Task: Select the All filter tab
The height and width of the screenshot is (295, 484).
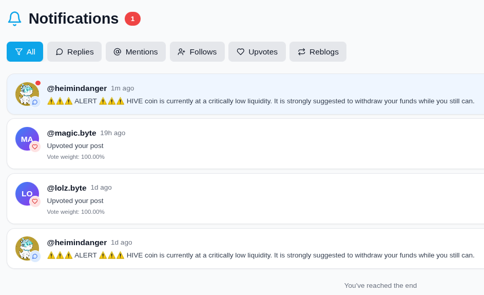Action: [25, 52]
